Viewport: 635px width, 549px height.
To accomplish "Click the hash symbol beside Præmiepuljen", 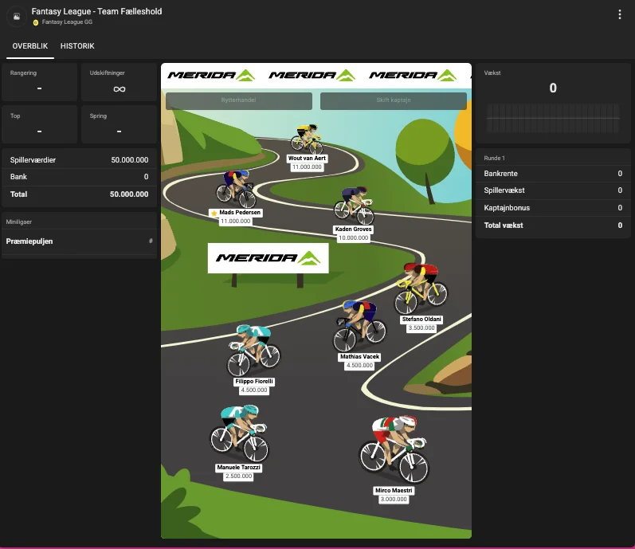I will [151, 241].
